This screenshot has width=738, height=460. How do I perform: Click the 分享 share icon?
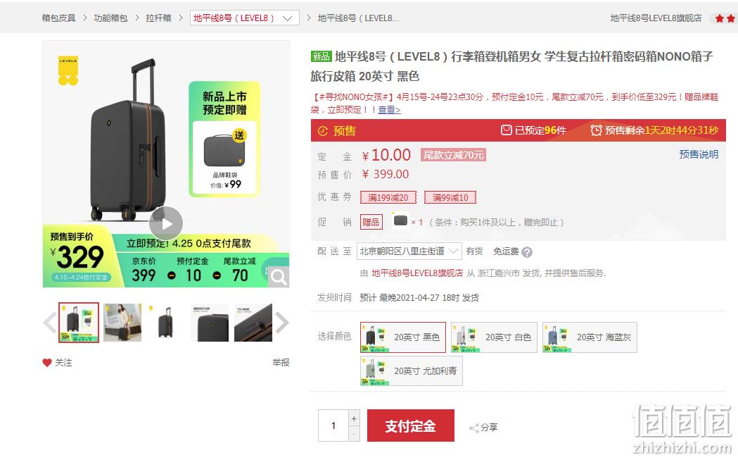tap(474, 428)
